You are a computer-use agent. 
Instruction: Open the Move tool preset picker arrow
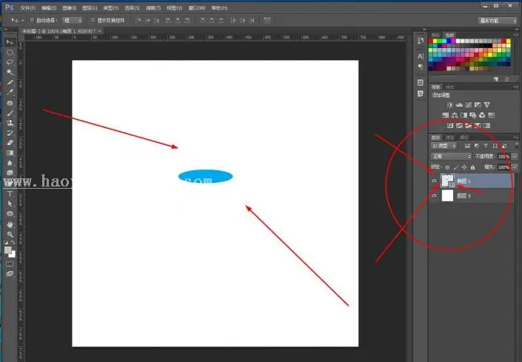pos(22,21)
